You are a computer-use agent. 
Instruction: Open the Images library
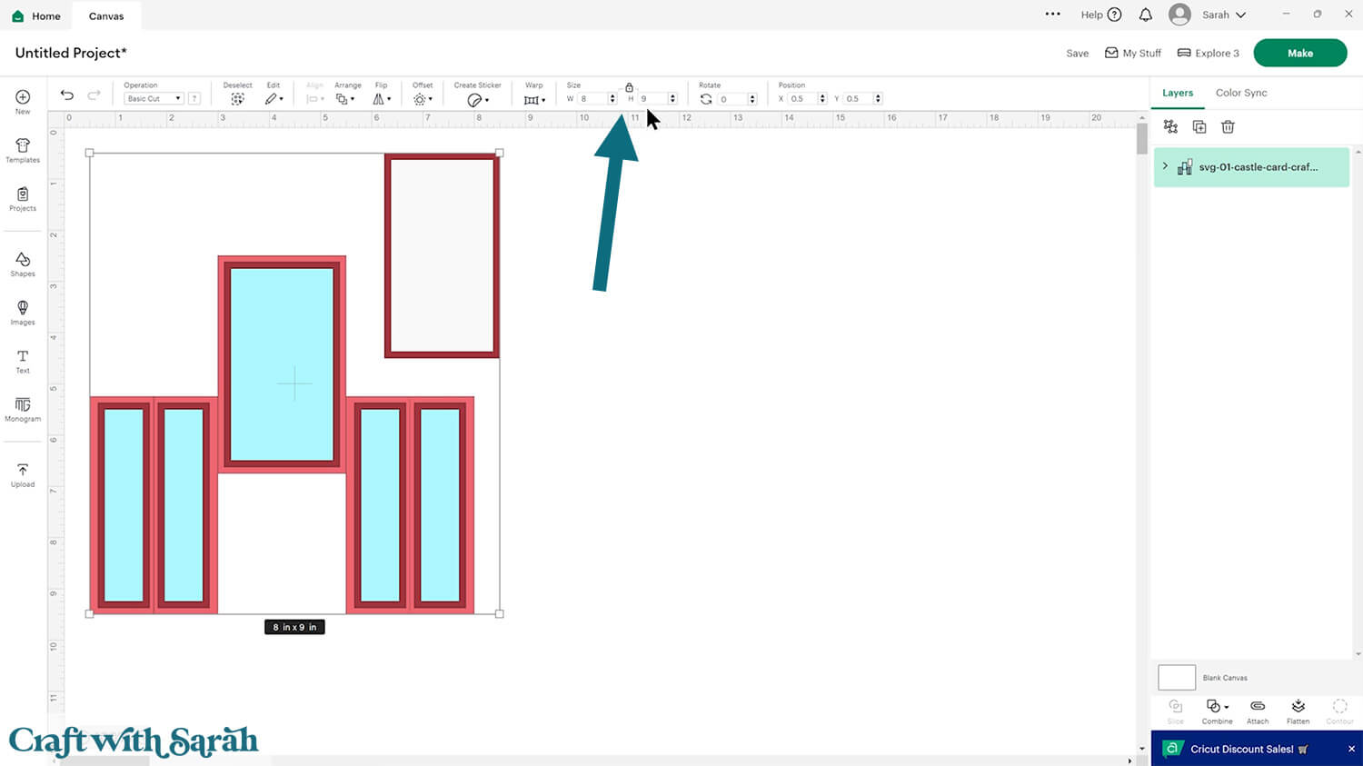(23, 313)
